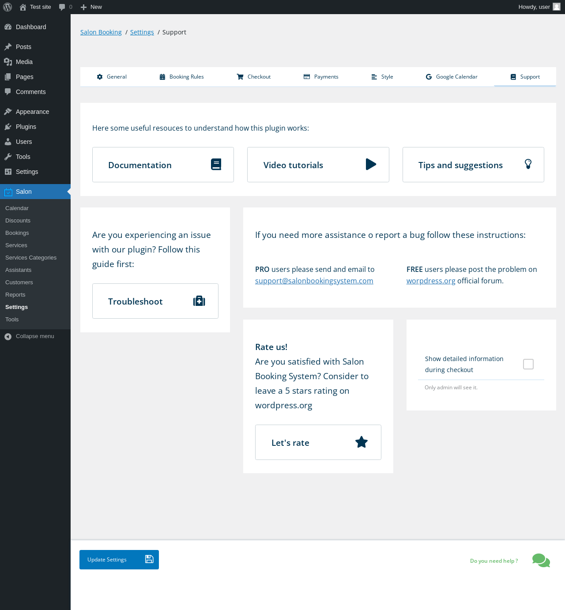Click the Media icon in sidebar

click(8, 62)
